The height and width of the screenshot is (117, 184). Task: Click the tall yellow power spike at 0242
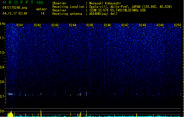click(x=41, y=113)
